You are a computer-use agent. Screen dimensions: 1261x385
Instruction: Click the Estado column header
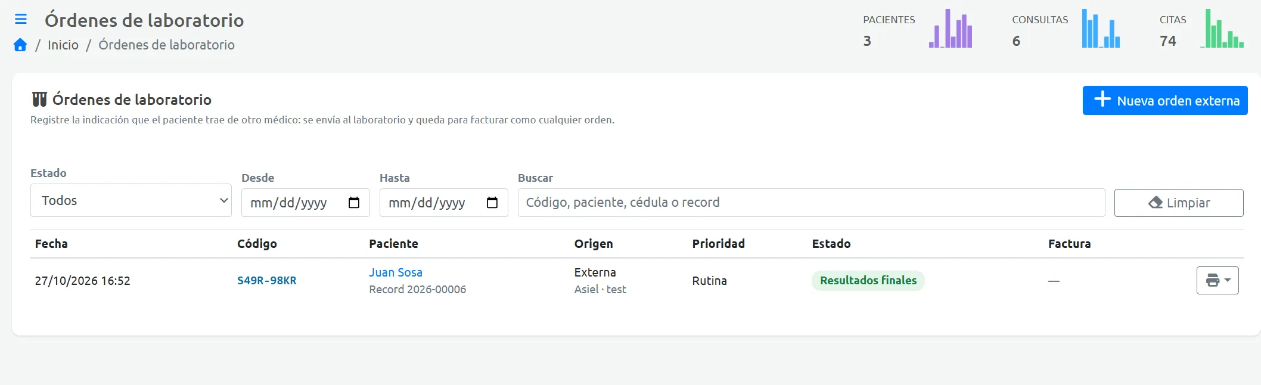point(831,244)
